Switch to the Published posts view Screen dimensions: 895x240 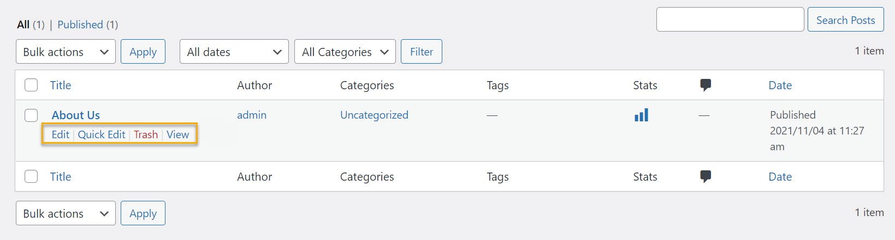point(80,24)
